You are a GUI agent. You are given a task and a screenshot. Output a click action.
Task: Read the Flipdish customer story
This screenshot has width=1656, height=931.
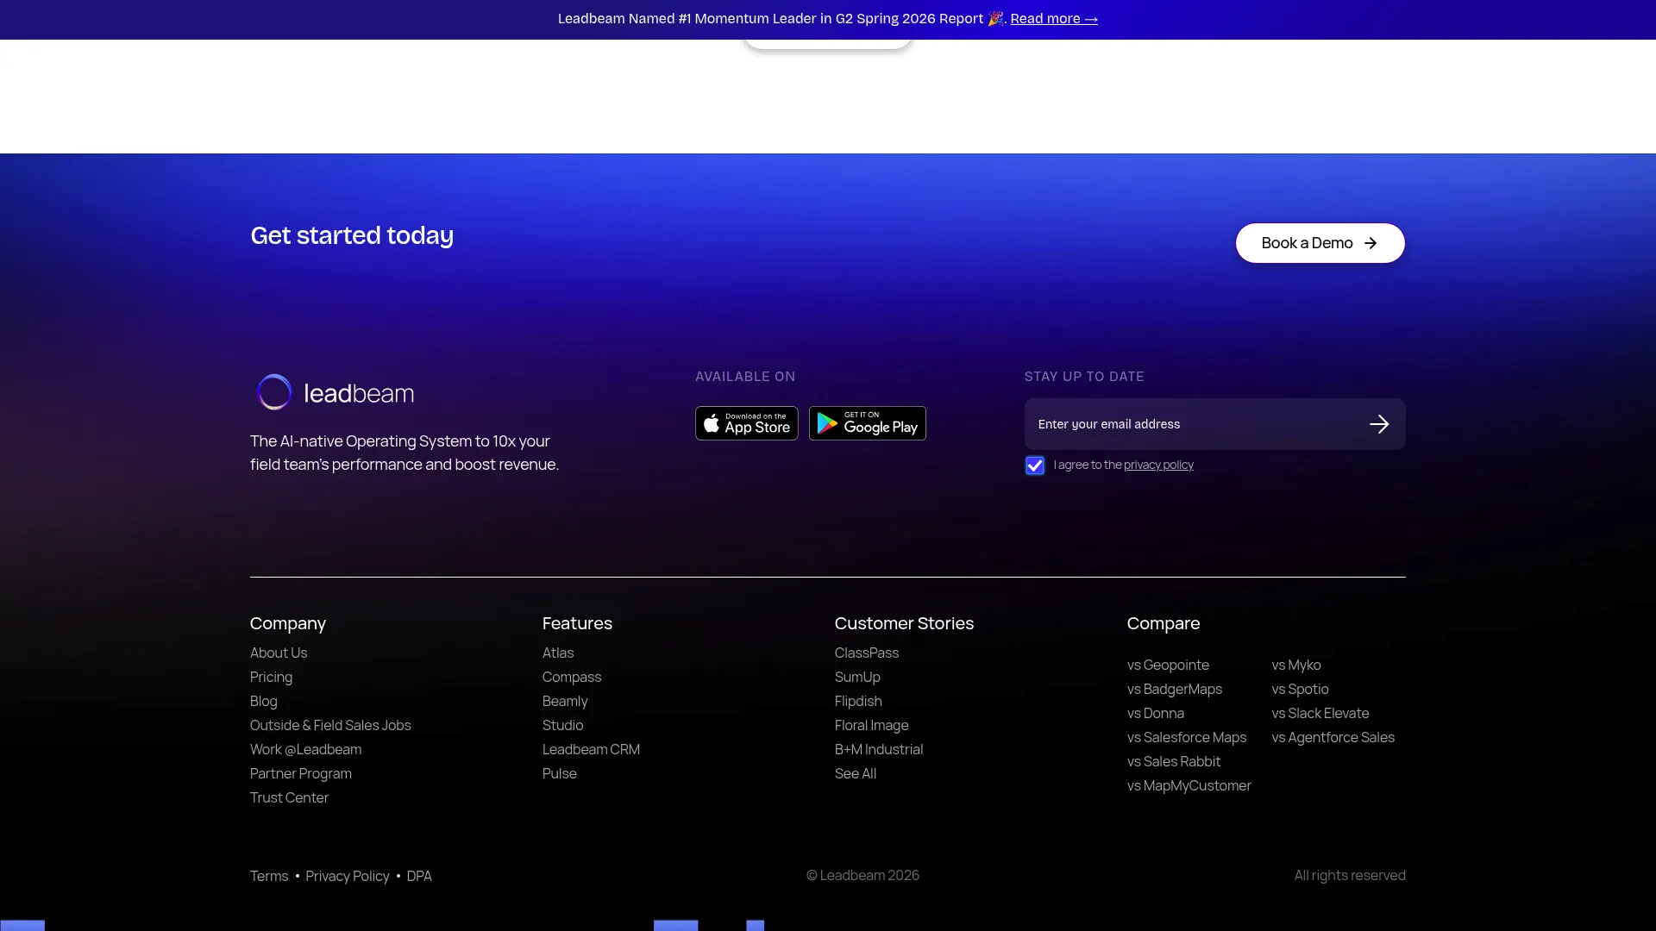click(x=858, y=702)
